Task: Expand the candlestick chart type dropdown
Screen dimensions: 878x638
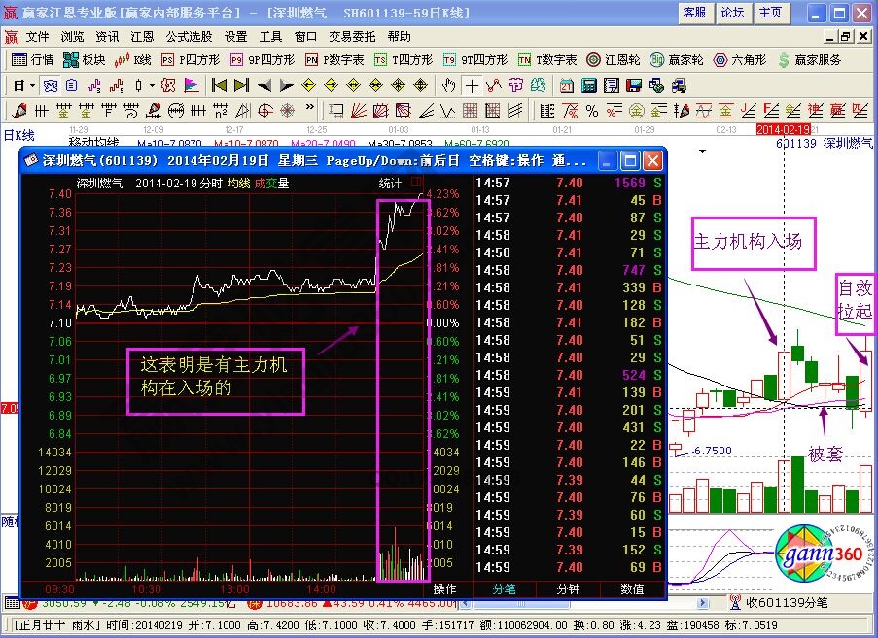Action: (x=151, y=85)
